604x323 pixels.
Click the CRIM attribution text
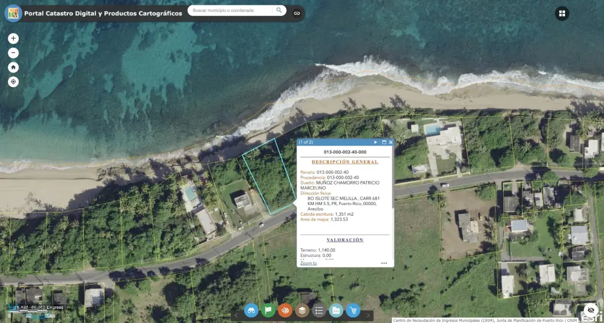[x=485, y=320]
